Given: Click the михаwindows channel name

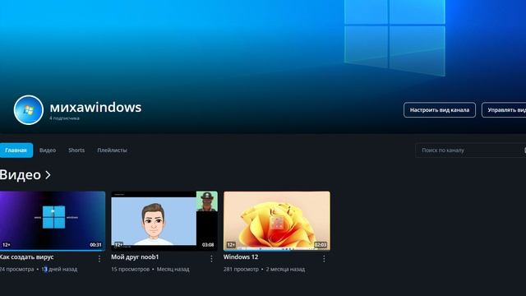Looking at the screenshot, I should click(x=95, y=108).
